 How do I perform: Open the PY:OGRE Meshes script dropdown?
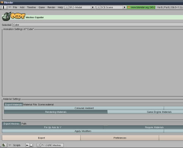point(39,145)
